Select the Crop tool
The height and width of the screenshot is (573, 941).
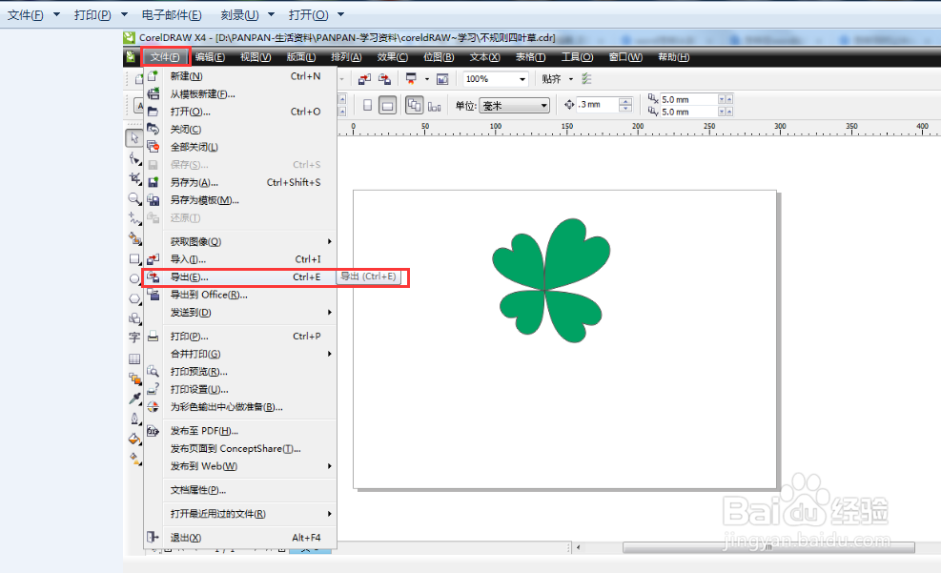pos(134,178)
